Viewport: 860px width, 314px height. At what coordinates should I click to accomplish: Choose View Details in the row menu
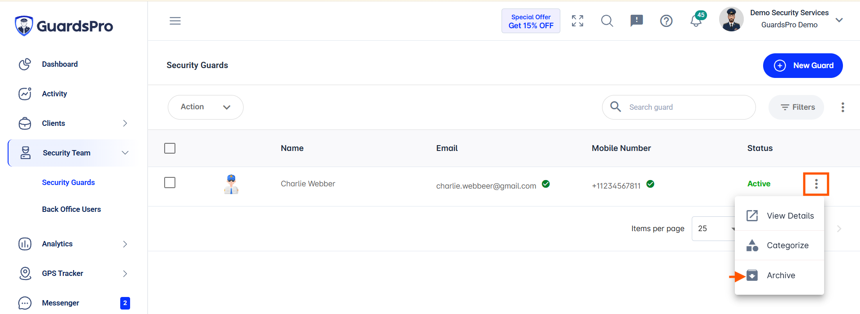pyautogui.click(x=779, y=216)
